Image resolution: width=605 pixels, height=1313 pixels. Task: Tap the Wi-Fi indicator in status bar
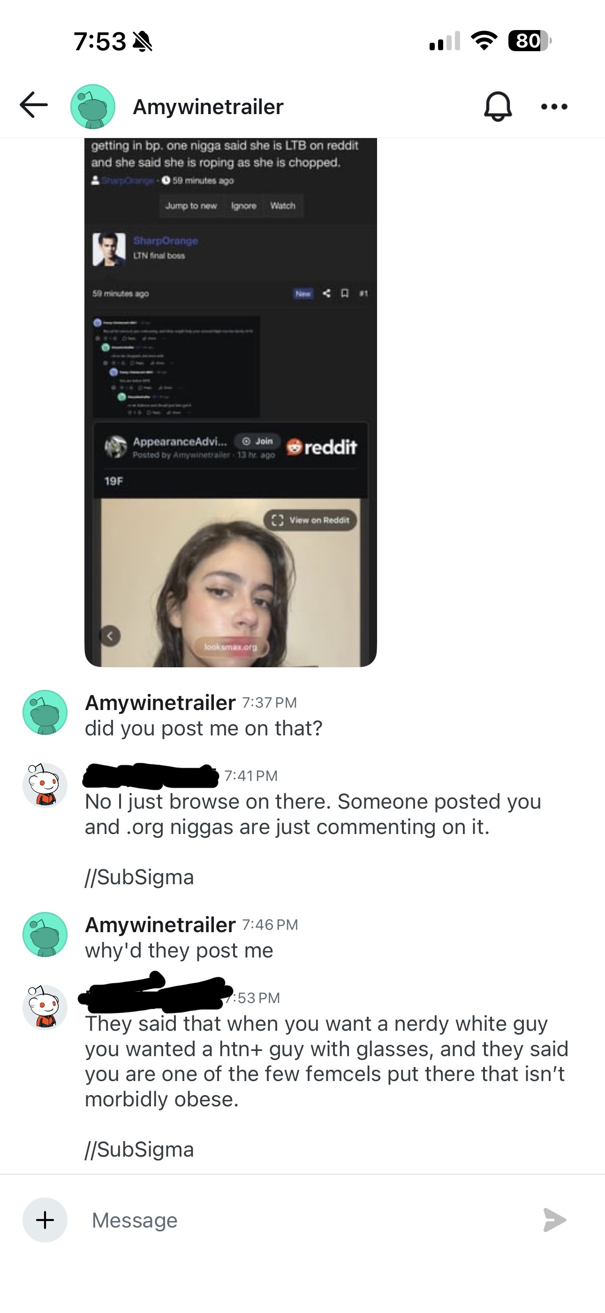click(484, 41)
